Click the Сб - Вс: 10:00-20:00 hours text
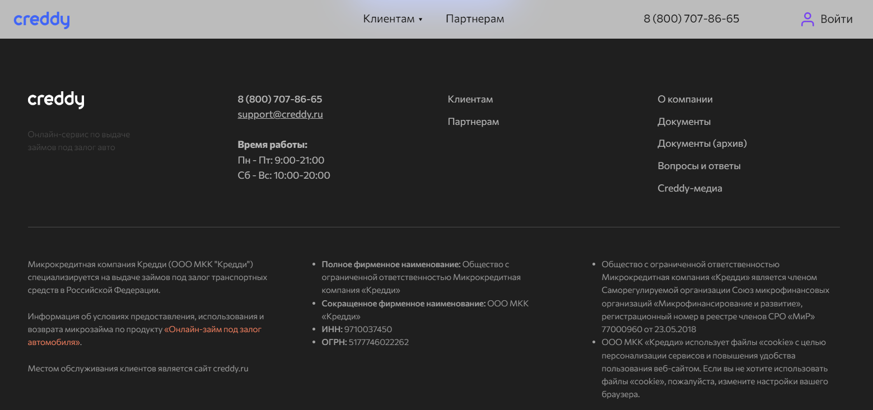Viewport: 873px width, 410px height. (x=284, y=175)
